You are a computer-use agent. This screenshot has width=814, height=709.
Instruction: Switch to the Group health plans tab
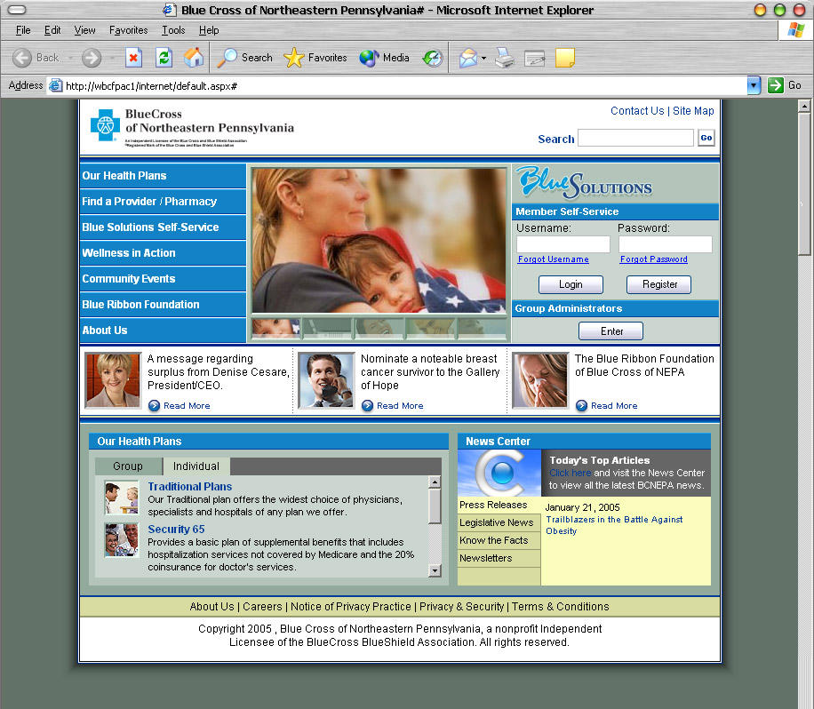[128, 466]
